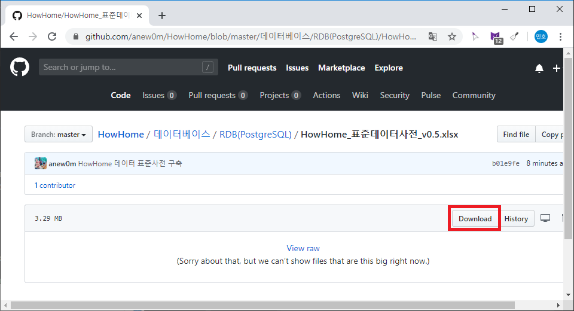This screenshot has width=574, height=311.
Task: Click the History button
Action: click(516, 219)
